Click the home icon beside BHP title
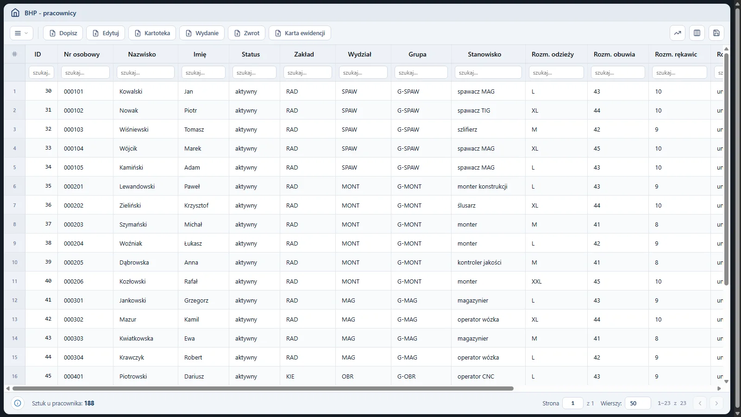The width and height of the screenshot is (741, 417). click(15, 13)
